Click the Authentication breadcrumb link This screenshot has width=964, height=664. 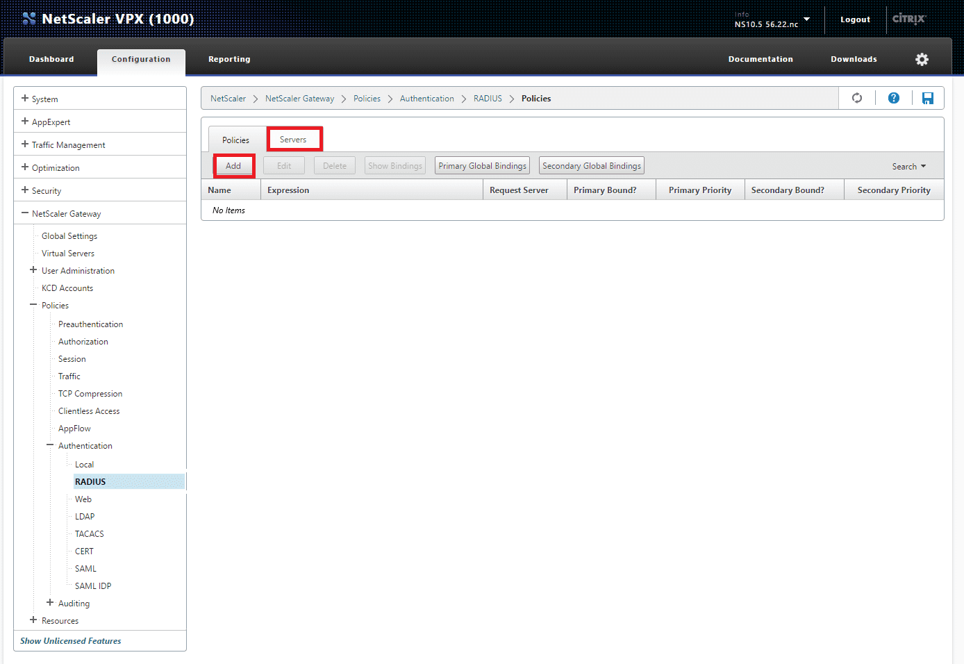point(426,98)
